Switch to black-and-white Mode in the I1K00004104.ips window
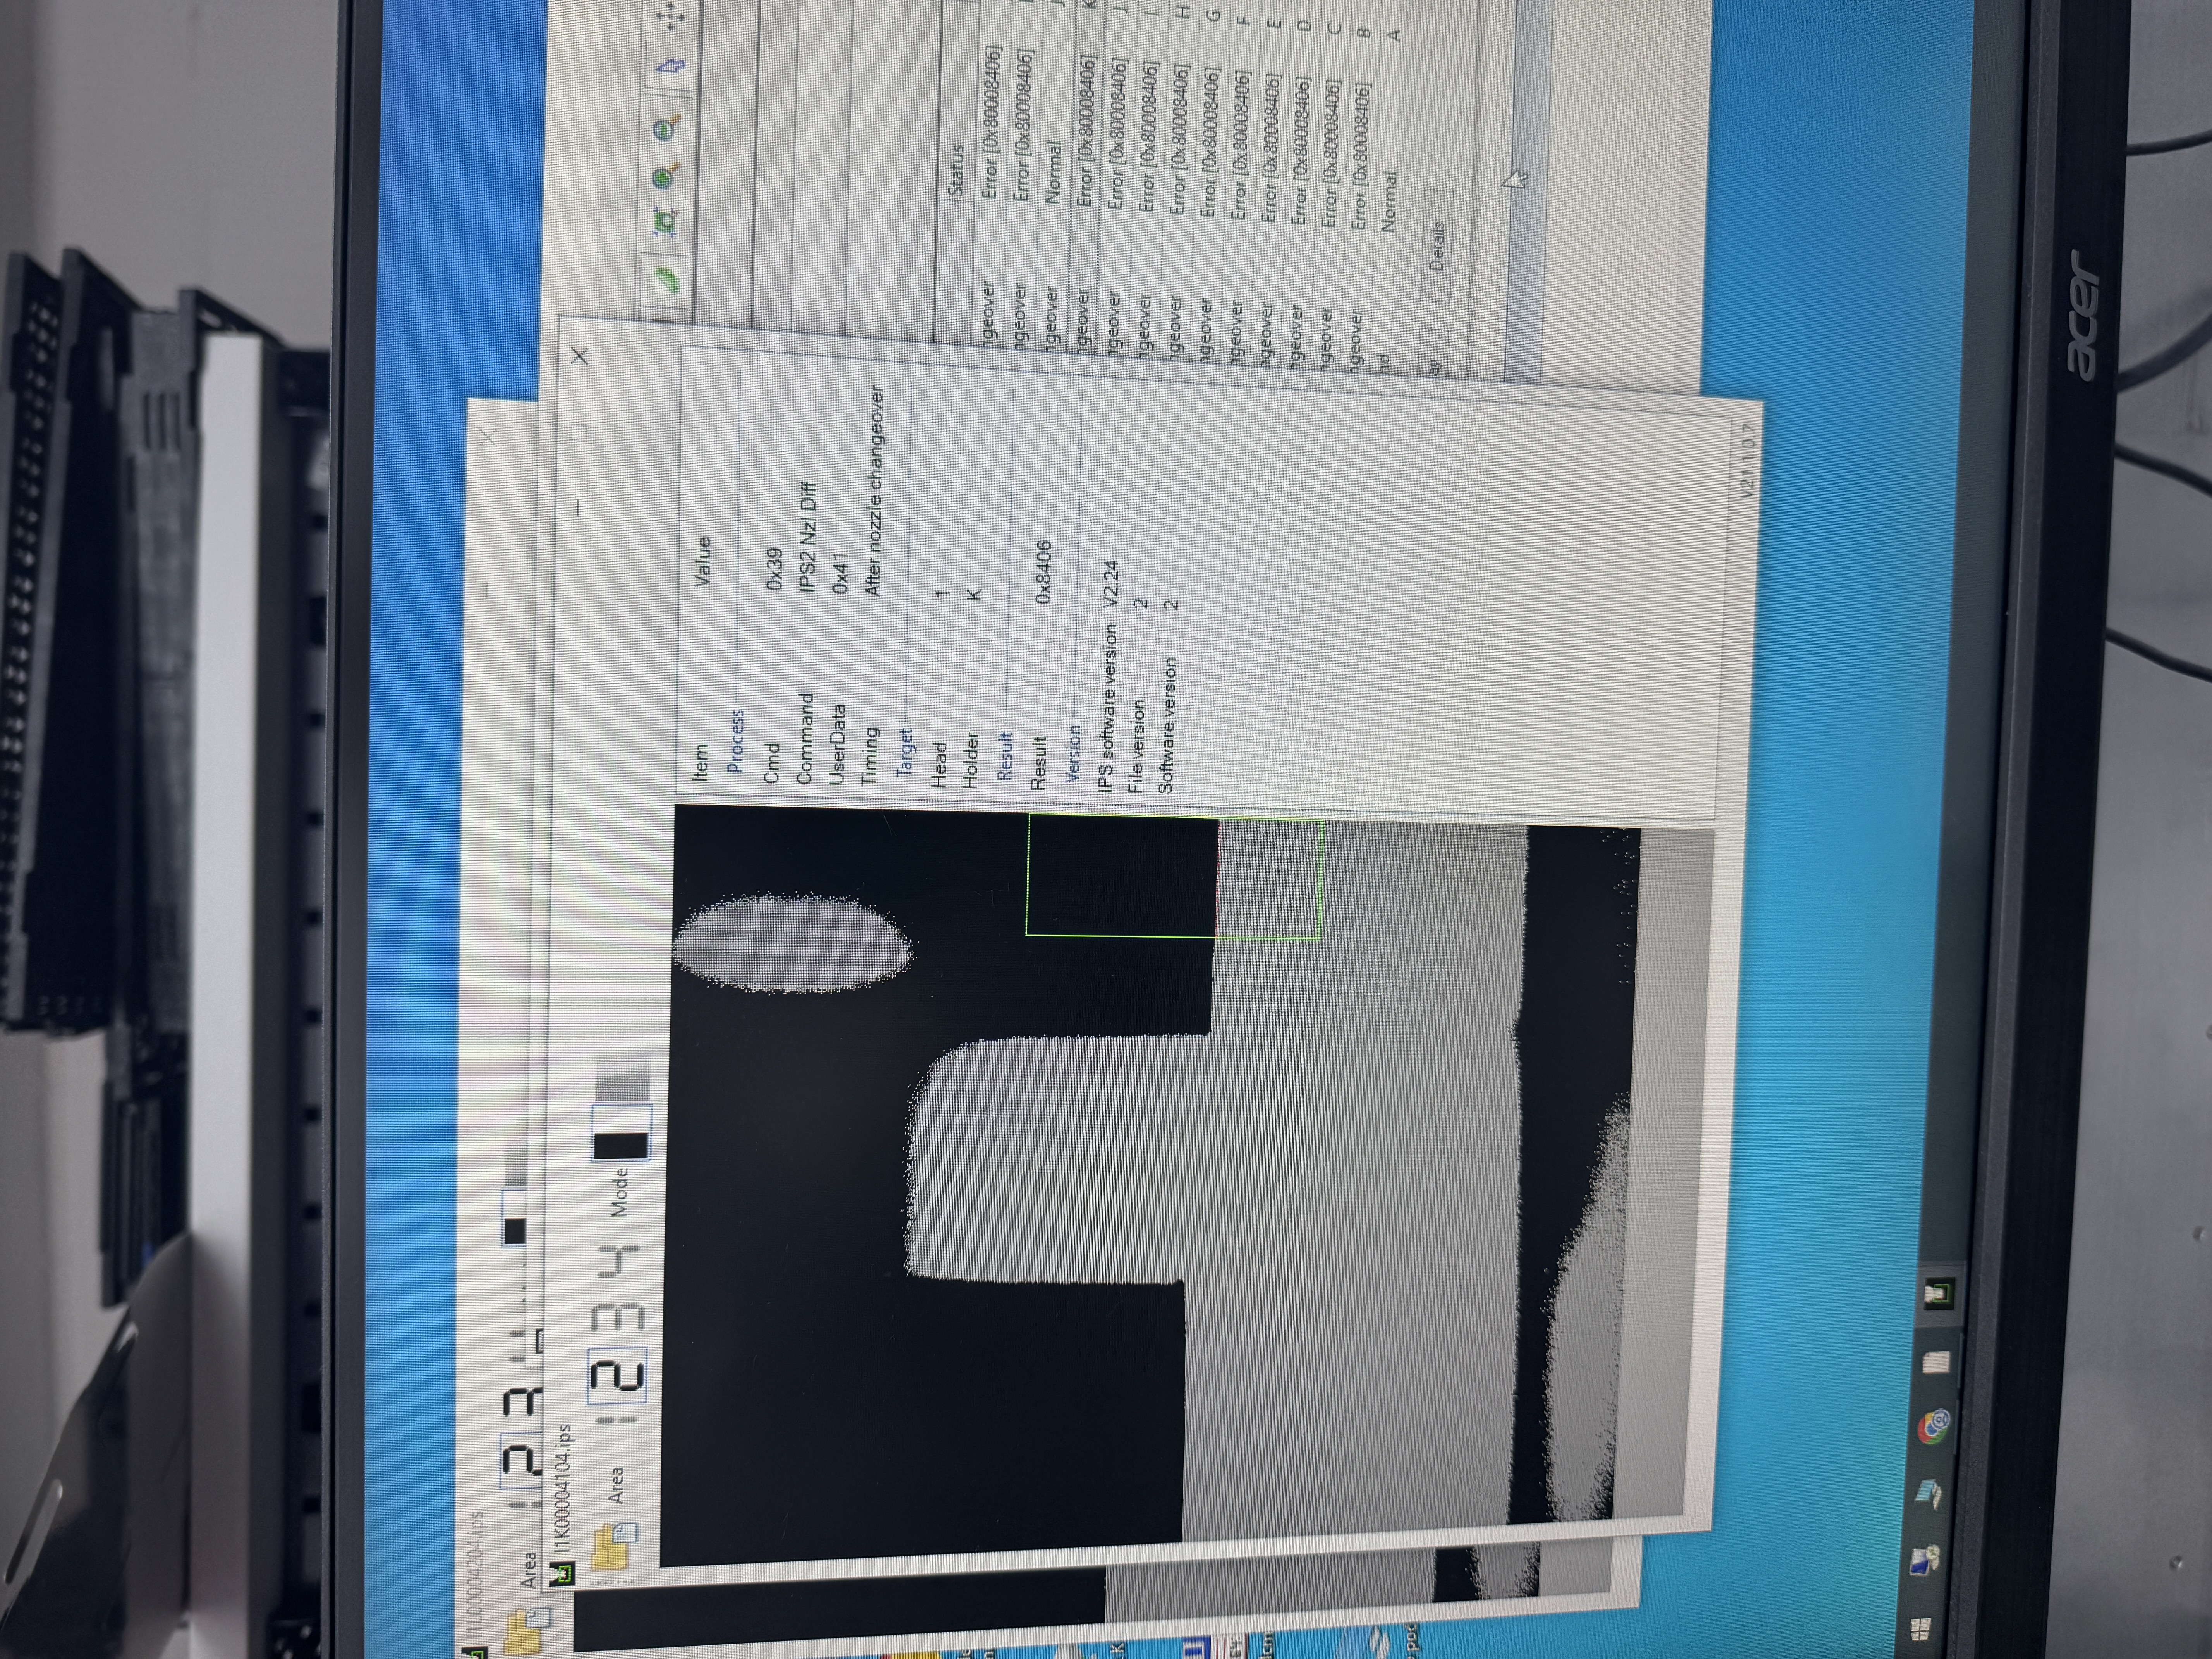The height and width of the screenshot is (1659, 2212). pos(621,1133)
